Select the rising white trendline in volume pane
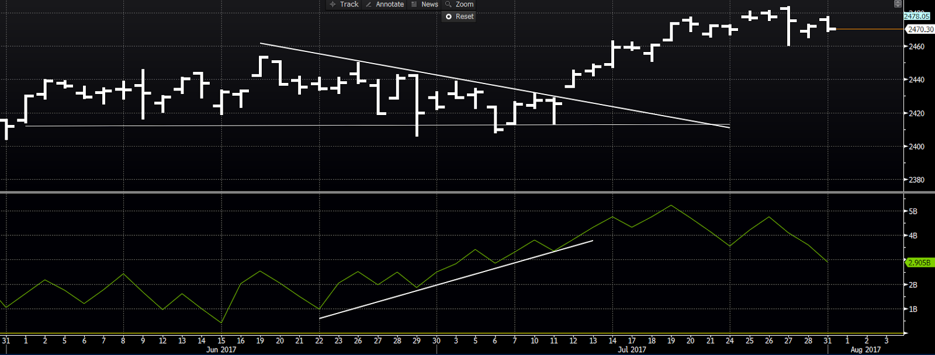Image resolution: width=935 pixels, height=355 pixels. click(456, 280)
